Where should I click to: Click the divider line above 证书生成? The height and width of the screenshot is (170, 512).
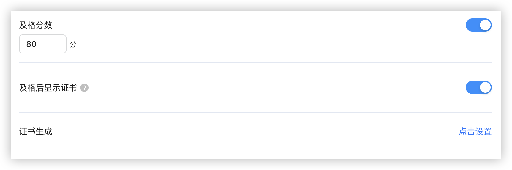pyautogui.click(x=255, y=113)
